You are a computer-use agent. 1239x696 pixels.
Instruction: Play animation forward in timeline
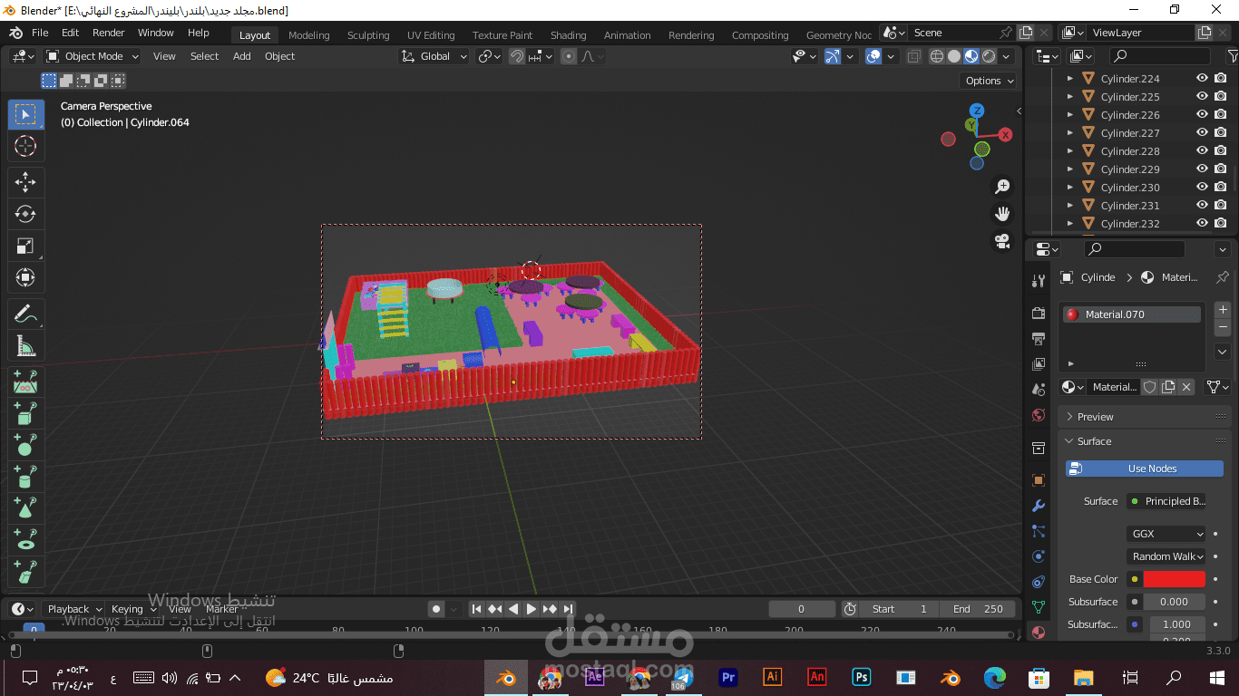532,609
